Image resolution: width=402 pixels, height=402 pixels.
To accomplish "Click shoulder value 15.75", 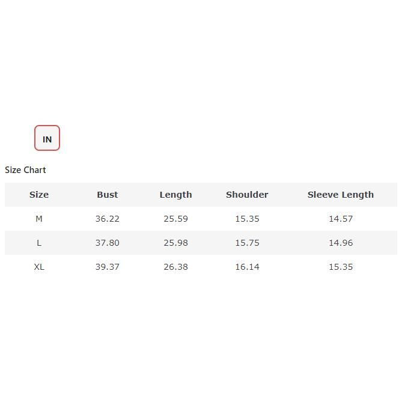I will 247,243.
